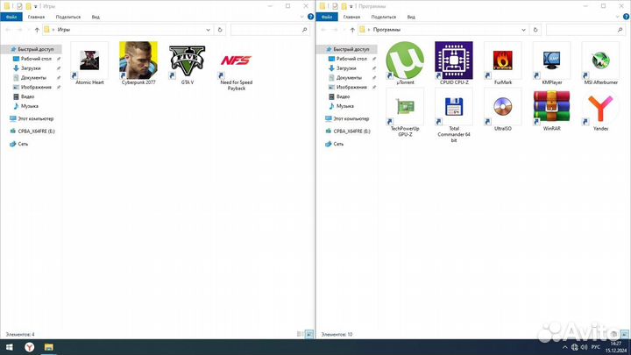Screen dimensions: 631x355
Task: Open the taskbar clock and date
Action: click(615, 347)
